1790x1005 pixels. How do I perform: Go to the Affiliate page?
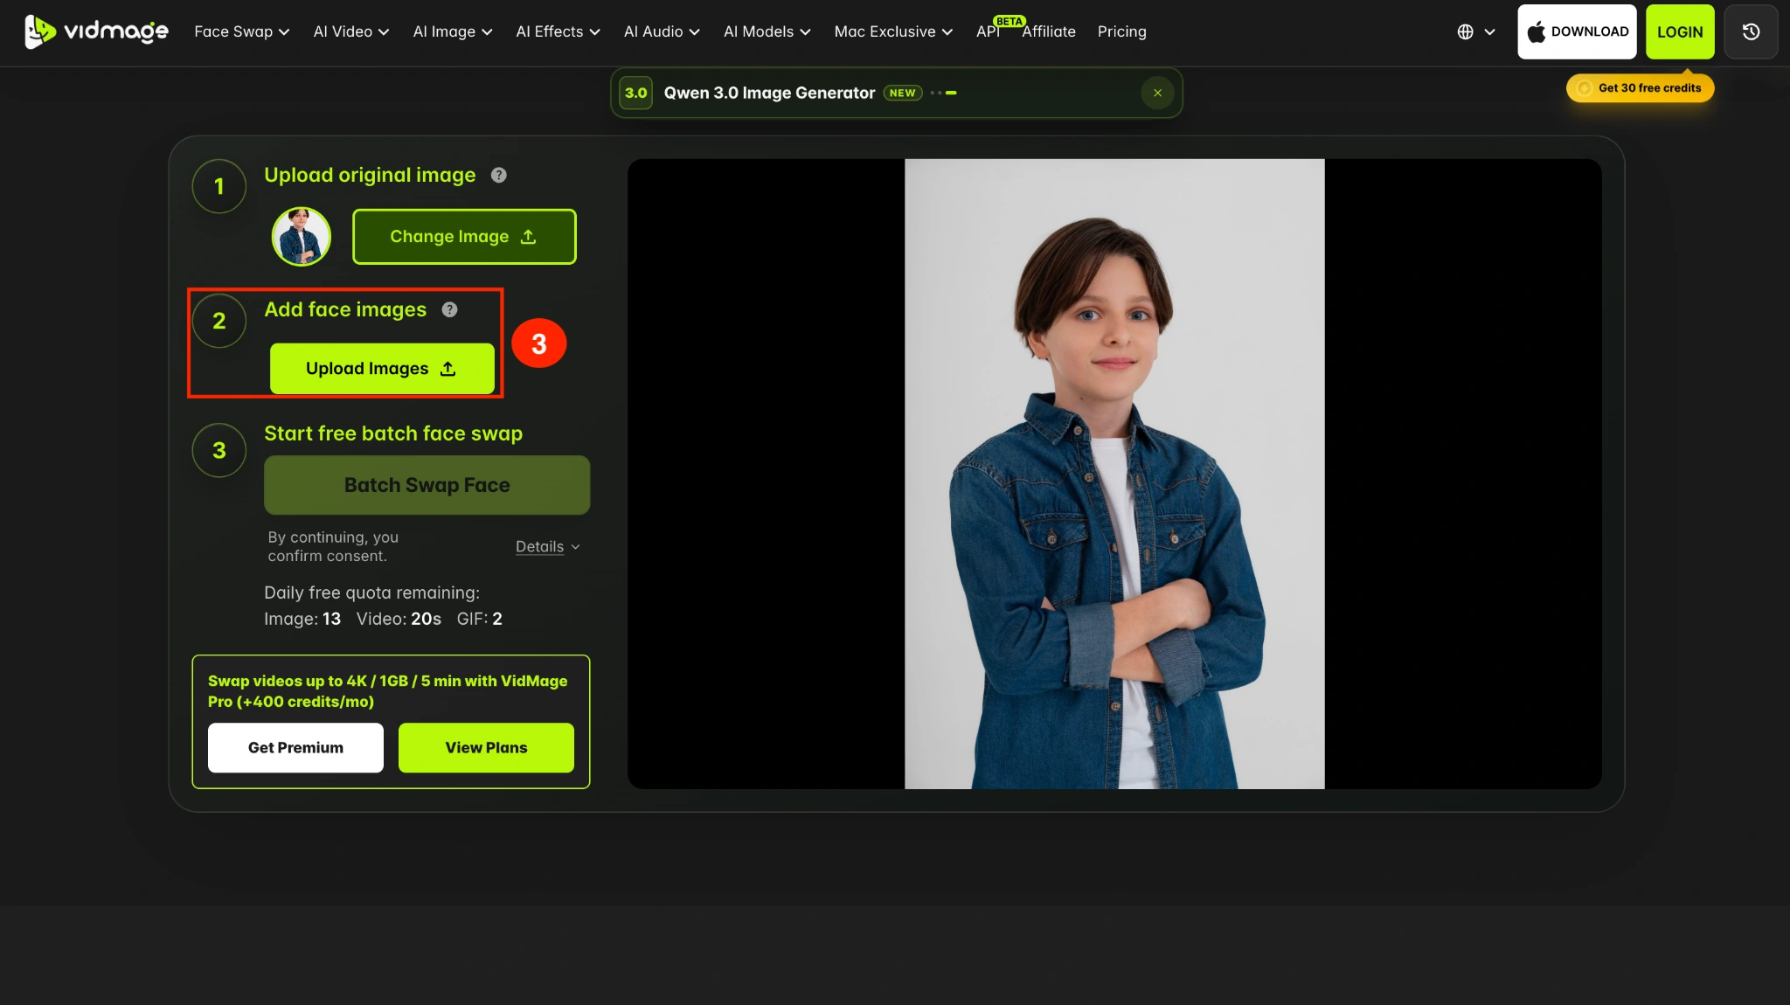click(1049, 31)
